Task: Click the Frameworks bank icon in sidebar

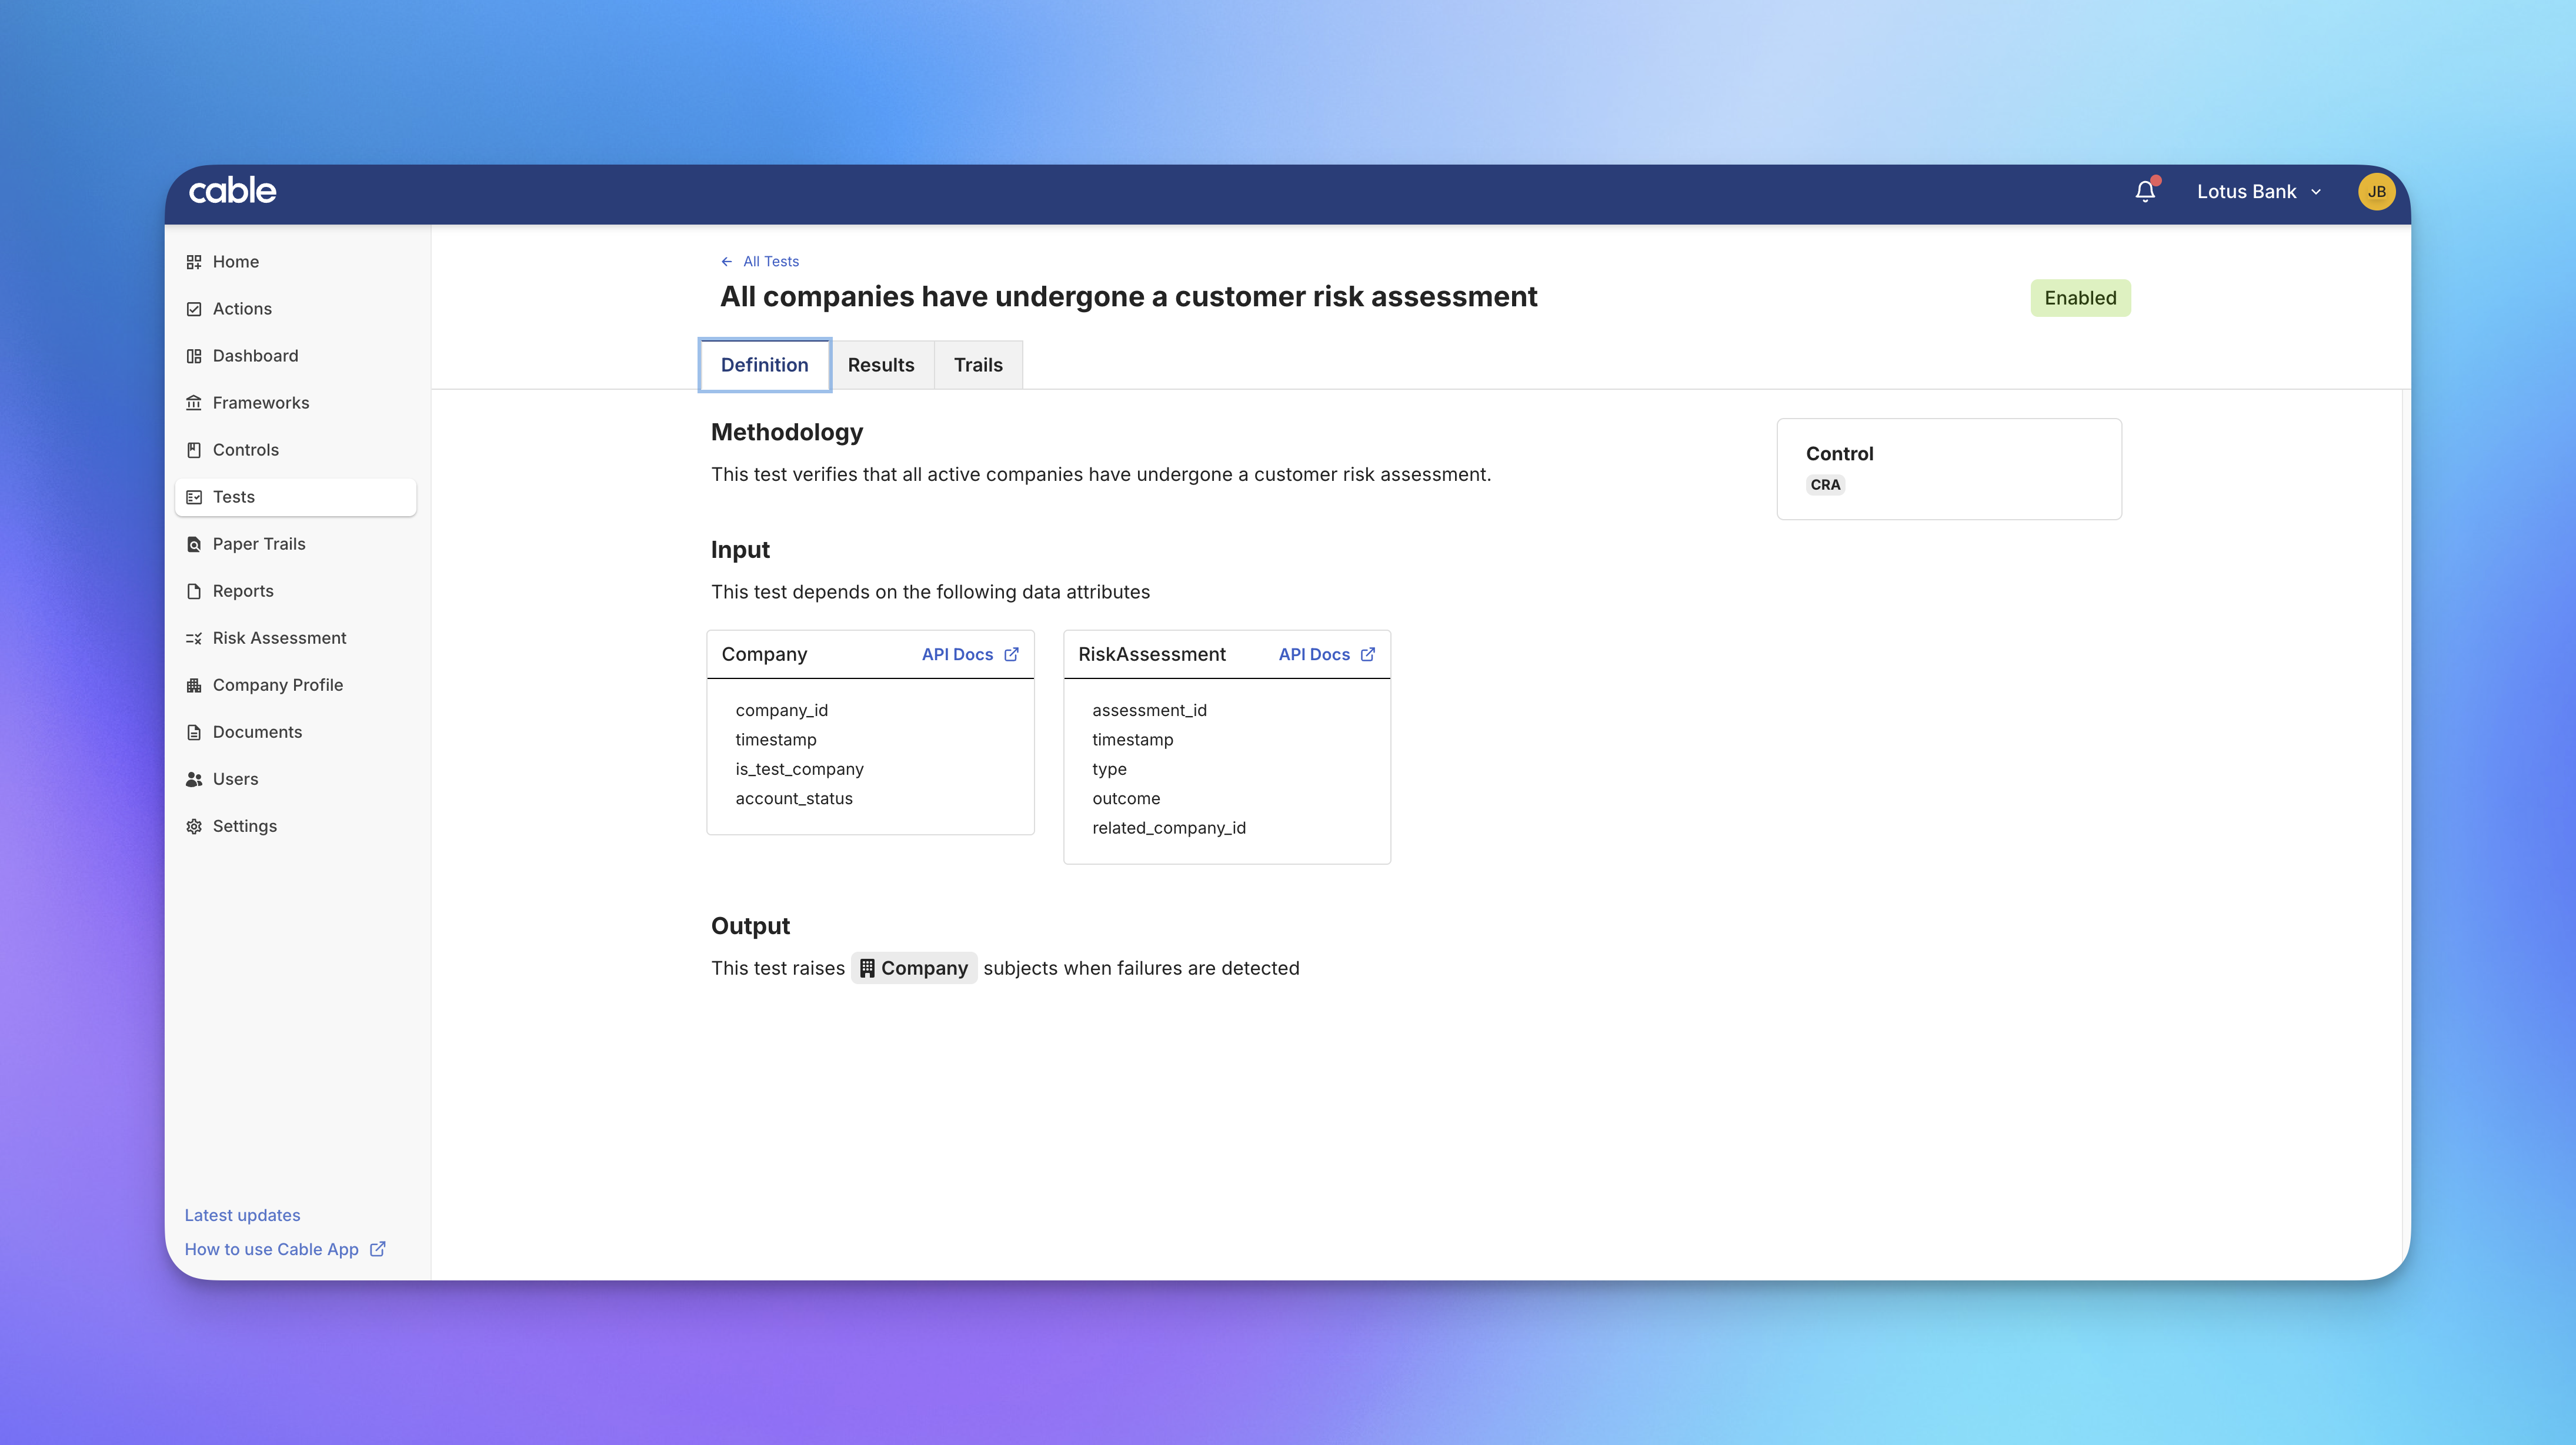Action: (194, 403)
